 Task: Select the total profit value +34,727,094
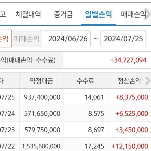tap(128, 60)
